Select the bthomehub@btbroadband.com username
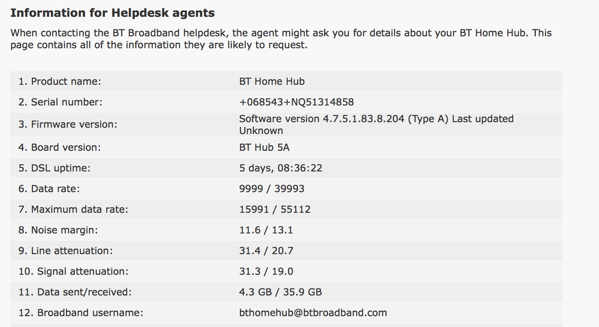The image size is (599, 327). tap(313, 313)
